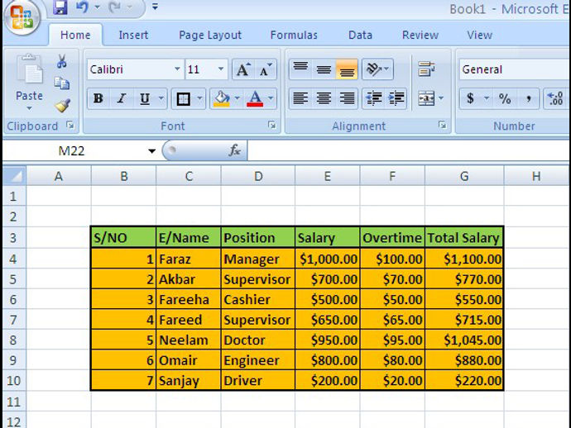This screenshot has width=571, height=428.
Task: Select row 4 header
Action: (x=13, y=259)
